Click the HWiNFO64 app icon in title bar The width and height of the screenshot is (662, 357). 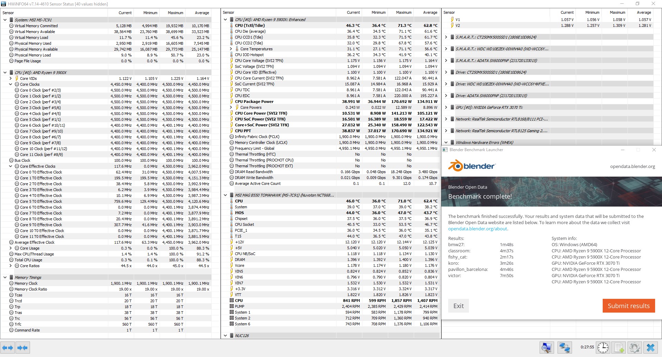tap(3, 4)
